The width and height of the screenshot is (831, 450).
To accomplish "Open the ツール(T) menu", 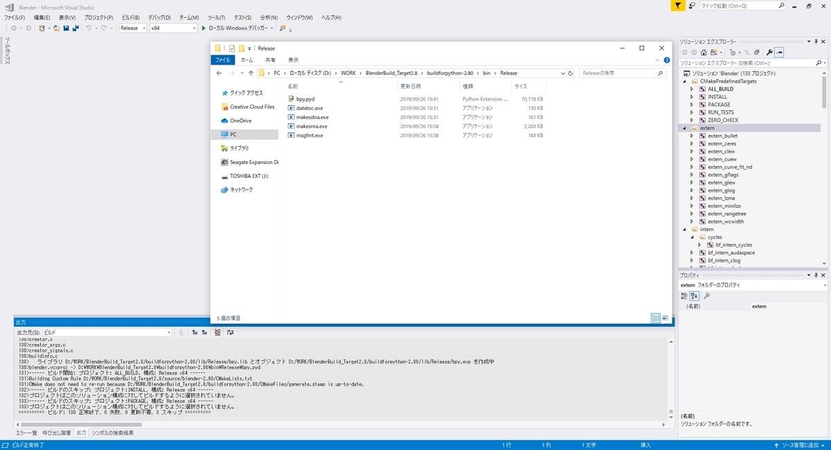I will pyautogui.click(x=216, y=17).
